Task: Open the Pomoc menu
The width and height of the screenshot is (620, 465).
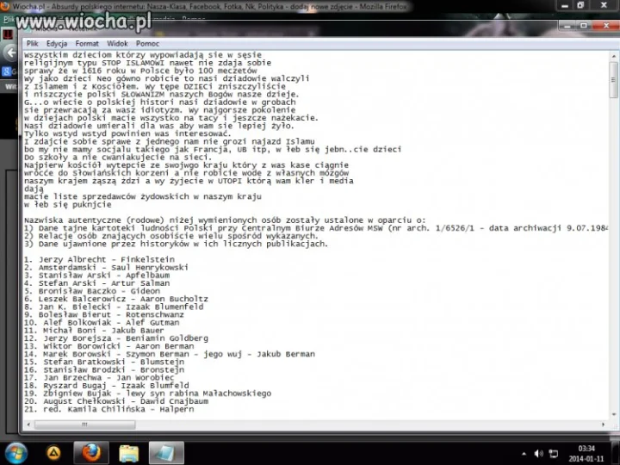Action: (147, 44)
